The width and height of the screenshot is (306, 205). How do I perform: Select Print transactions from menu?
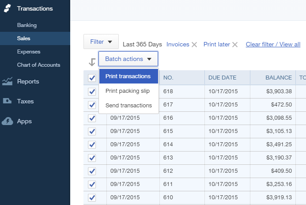[x=128, y=76]
